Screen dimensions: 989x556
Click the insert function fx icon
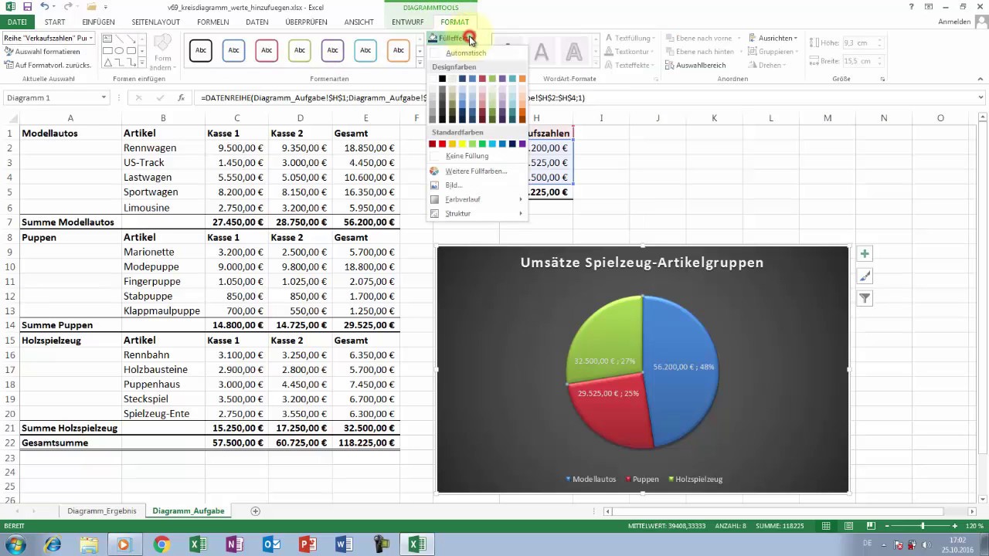click(181, 98)
